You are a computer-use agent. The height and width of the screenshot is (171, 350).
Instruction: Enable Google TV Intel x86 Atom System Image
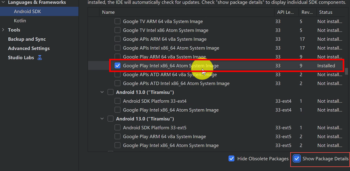click(118, 30)
